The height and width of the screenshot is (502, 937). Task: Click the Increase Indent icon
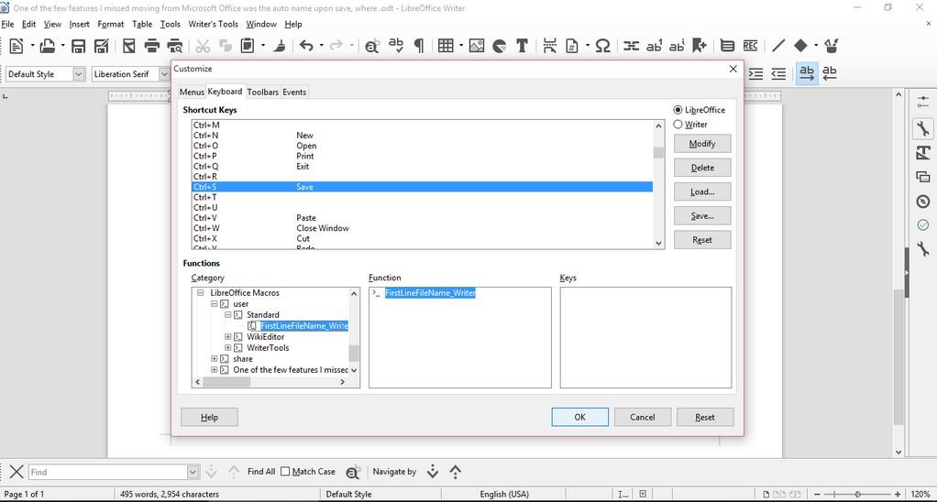756,74
